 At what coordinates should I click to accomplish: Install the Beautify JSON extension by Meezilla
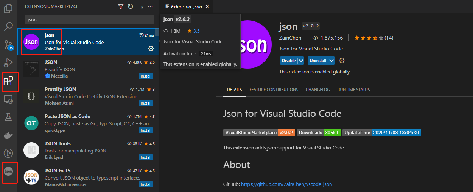(x=146, y=76)
